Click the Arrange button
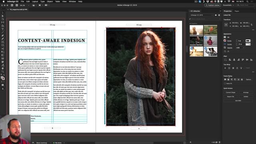The height and width of the screenshot is (144, 256). (x=246, y=92)
